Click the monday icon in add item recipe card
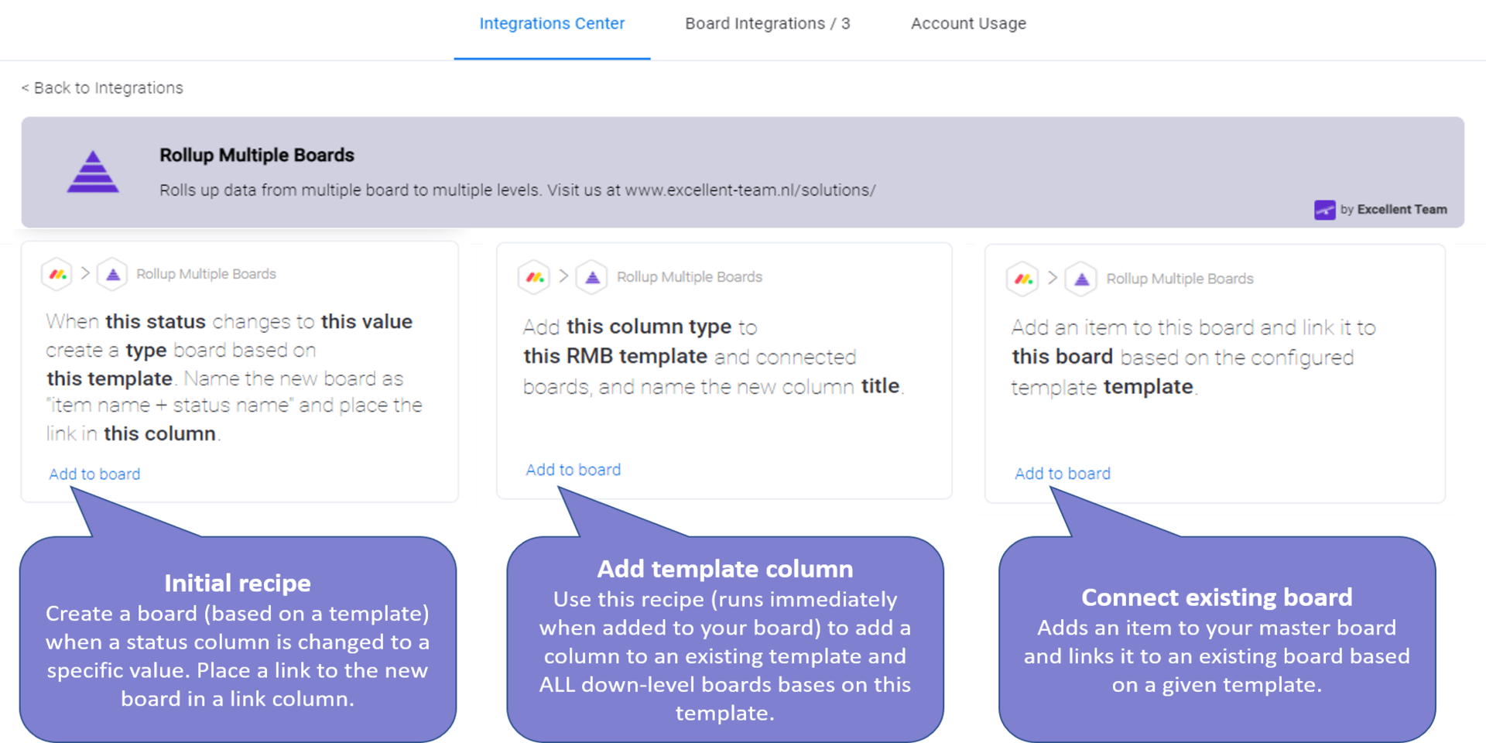The image size is (1486, 743). 1023,279
